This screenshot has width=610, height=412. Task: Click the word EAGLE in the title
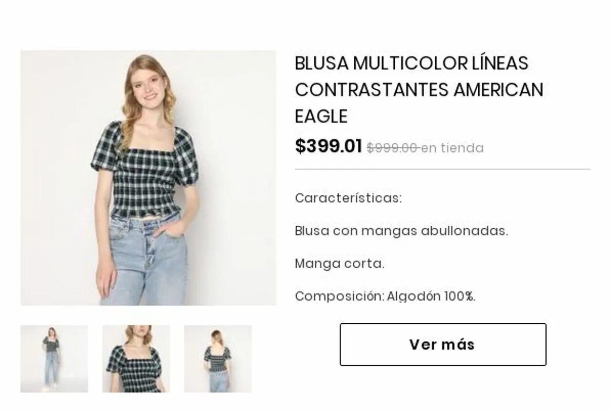tap(321, 117)
